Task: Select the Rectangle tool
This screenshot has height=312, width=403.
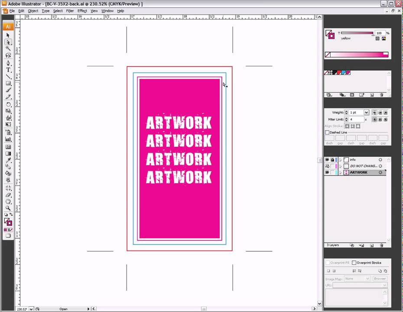Action: click(8, 83)
